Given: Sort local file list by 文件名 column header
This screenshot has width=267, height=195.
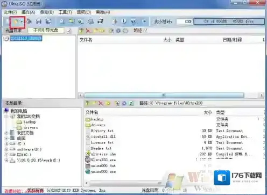Looking at the screenshot, I should tap(92, 112).
